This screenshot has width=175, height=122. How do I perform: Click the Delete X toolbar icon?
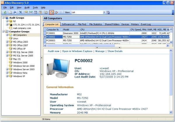[x=20, y=12]
